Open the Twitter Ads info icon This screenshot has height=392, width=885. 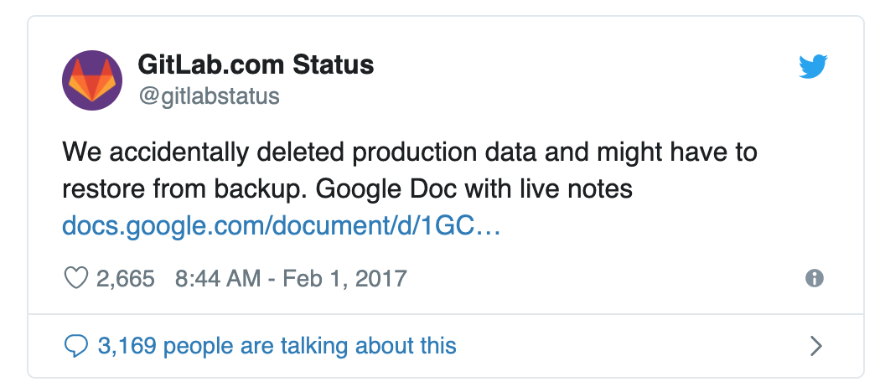tap(815, 278)
